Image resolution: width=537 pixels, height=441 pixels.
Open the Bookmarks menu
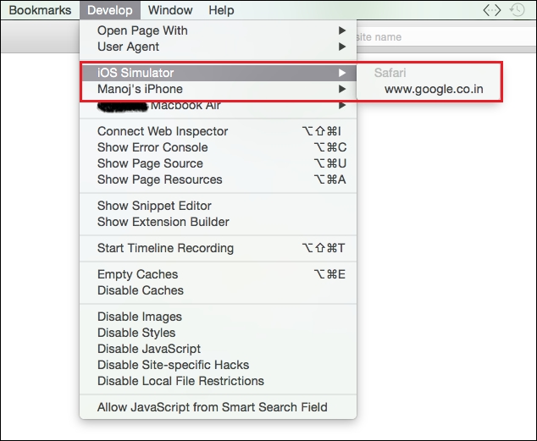click(40, 10)
